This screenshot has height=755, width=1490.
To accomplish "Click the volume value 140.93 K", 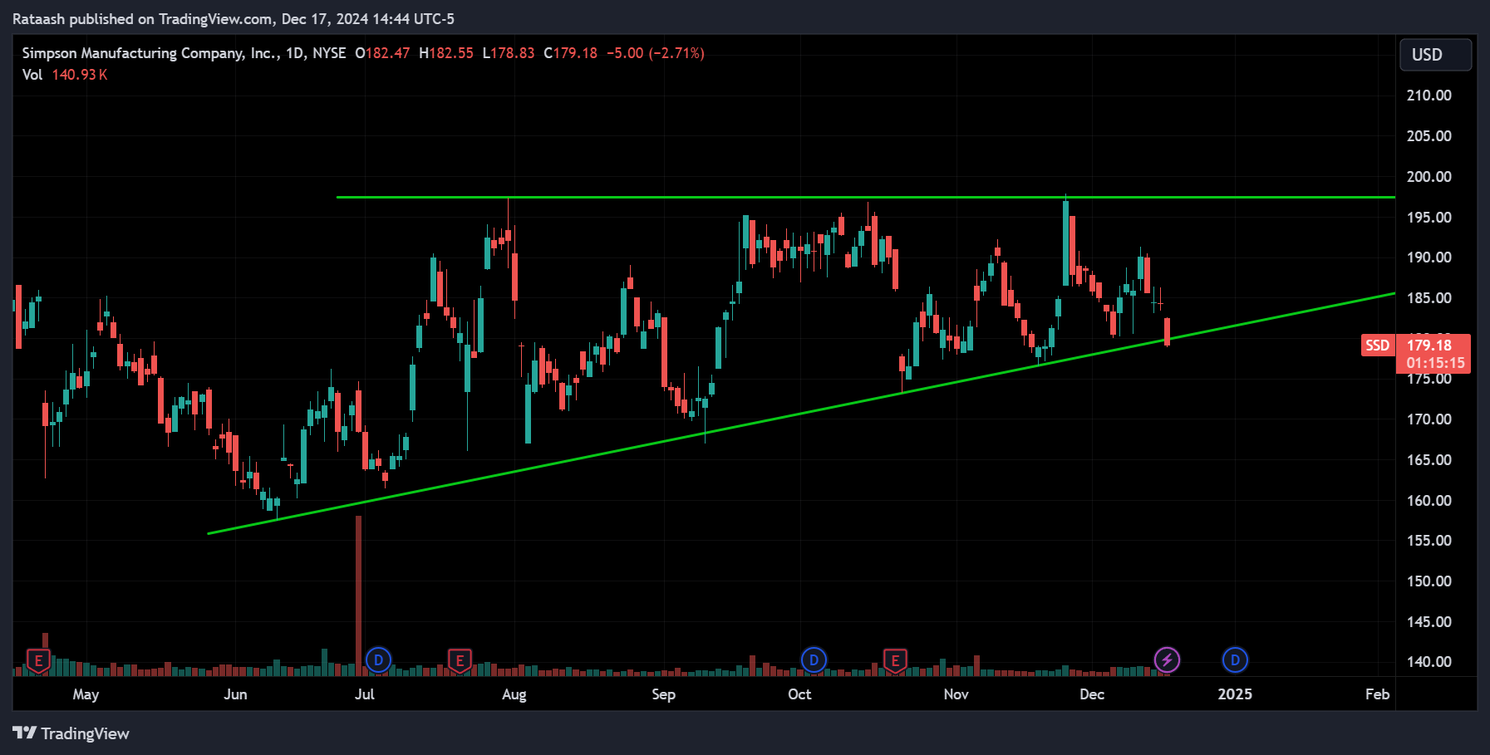I will coord(80,75).
